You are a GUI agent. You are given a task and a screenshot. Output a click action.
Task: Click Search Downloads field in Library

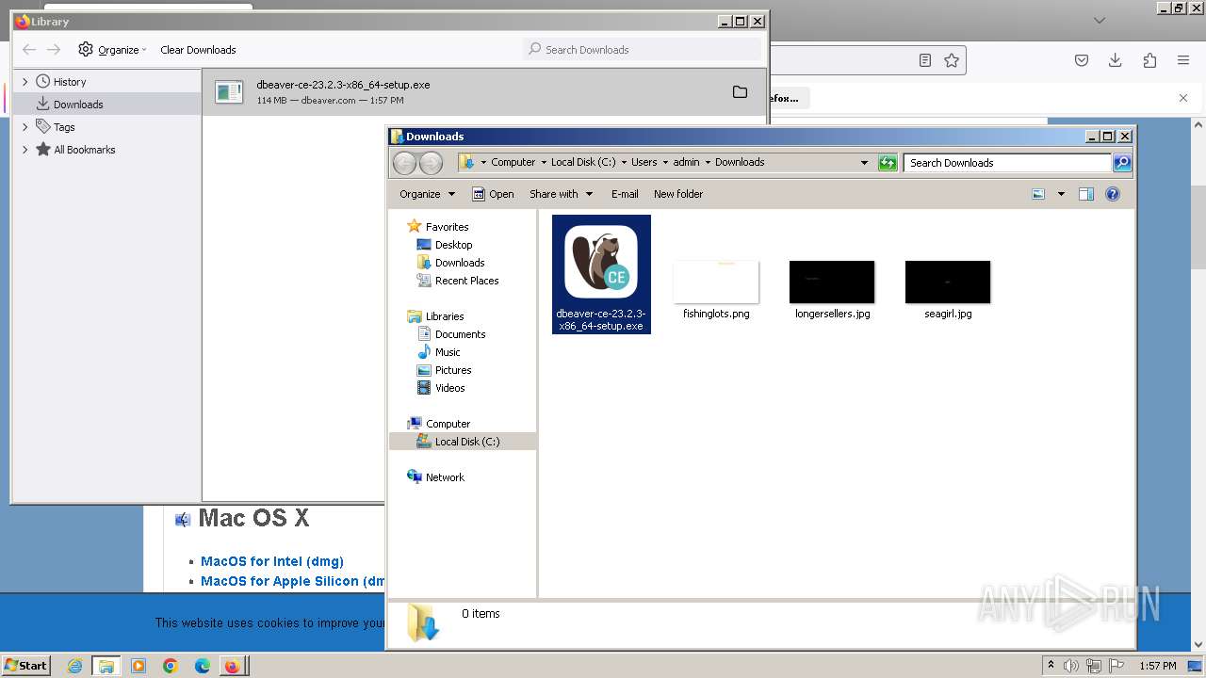(x=643, y=50)
